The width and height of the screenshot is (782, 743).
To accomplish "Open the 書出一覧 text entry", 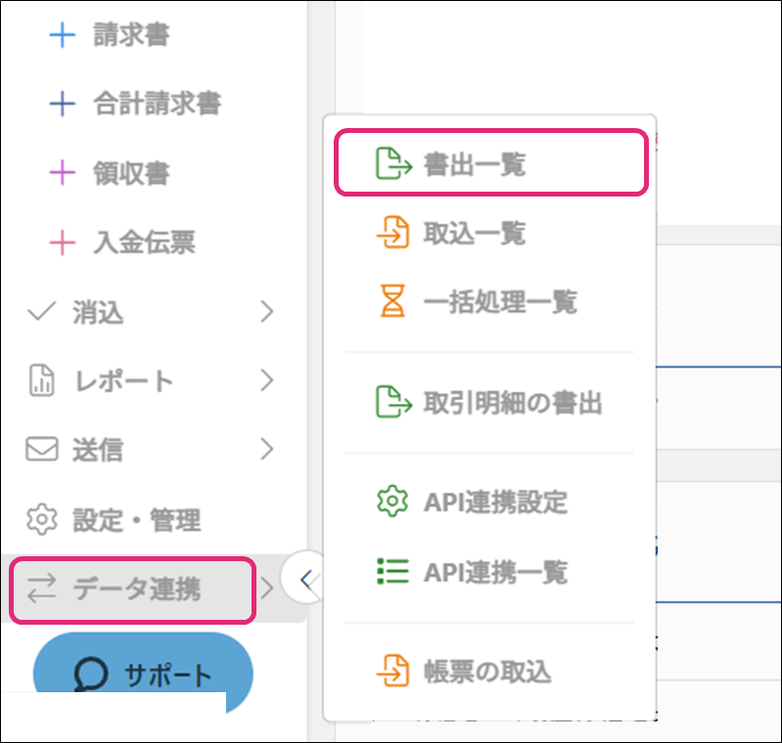I will (x=475, y=165).
